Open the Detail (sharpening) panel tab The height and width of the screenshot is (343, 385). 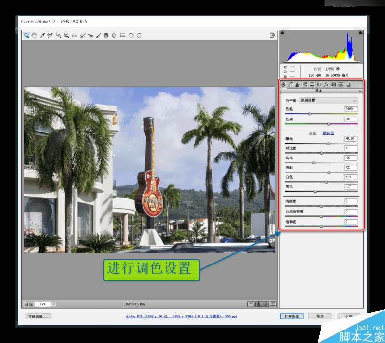pyautogui.click(x=298, y=85)
